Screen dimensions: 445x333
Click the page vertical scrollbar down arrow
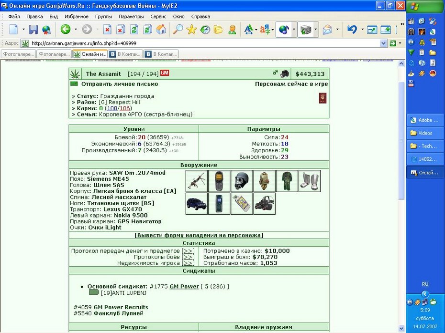click(x=401, y=329)
